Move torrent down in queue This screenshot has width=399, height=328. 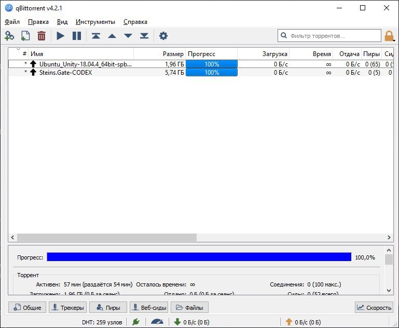point(128,36)
